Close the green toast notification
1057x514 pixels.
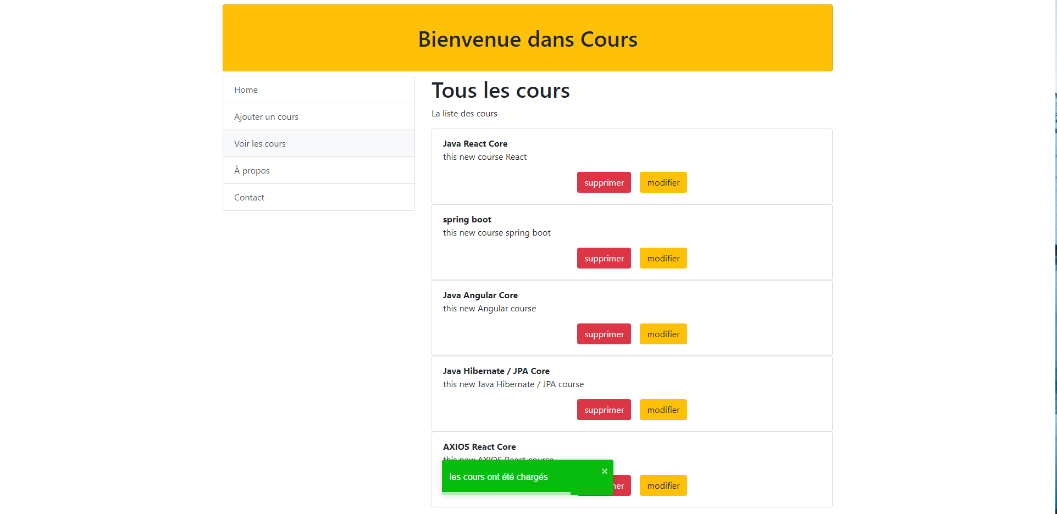[x=604, y=471]
